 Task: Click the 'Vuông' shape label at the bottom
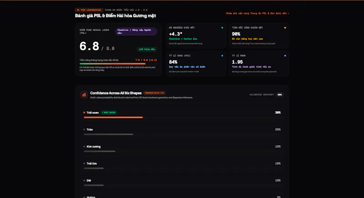point(91,197)
